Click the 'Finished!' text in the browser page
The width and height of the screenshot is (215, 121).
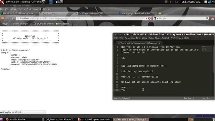(x=5, y=69)
